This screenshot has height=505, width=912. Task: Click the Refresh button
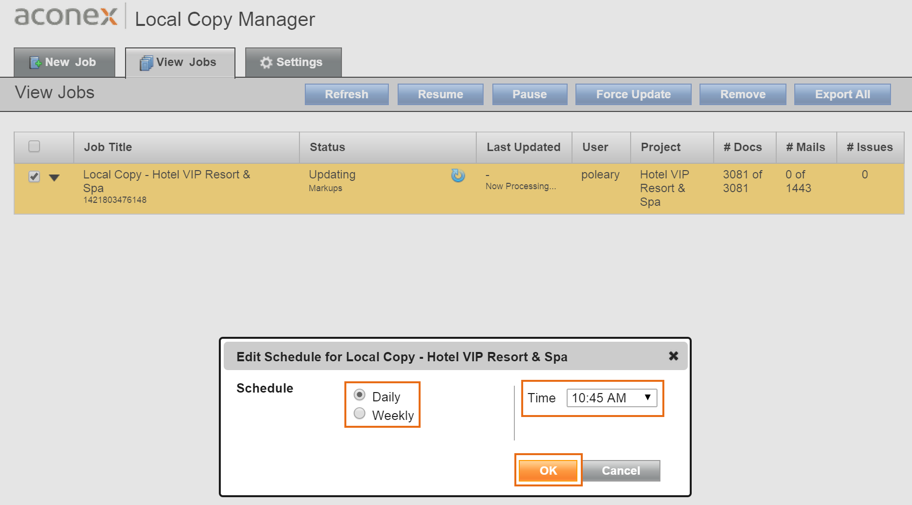click(347, 94)
